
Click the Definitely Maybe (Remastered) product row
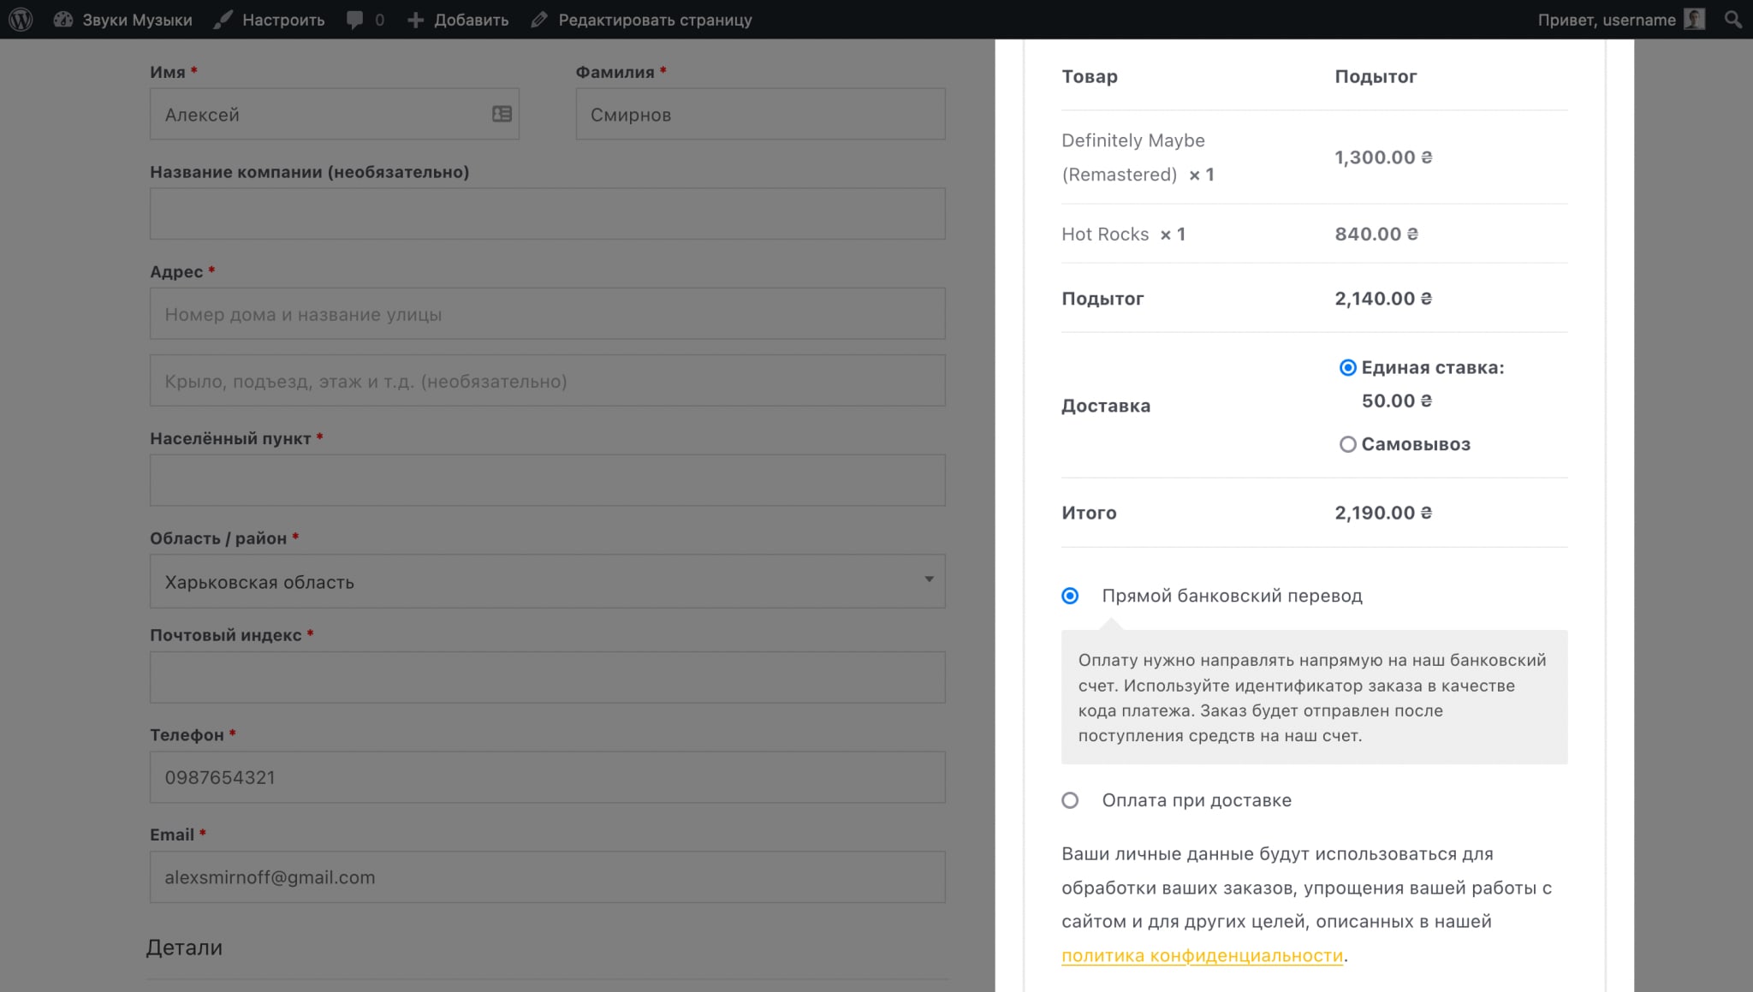point(1314,157)
